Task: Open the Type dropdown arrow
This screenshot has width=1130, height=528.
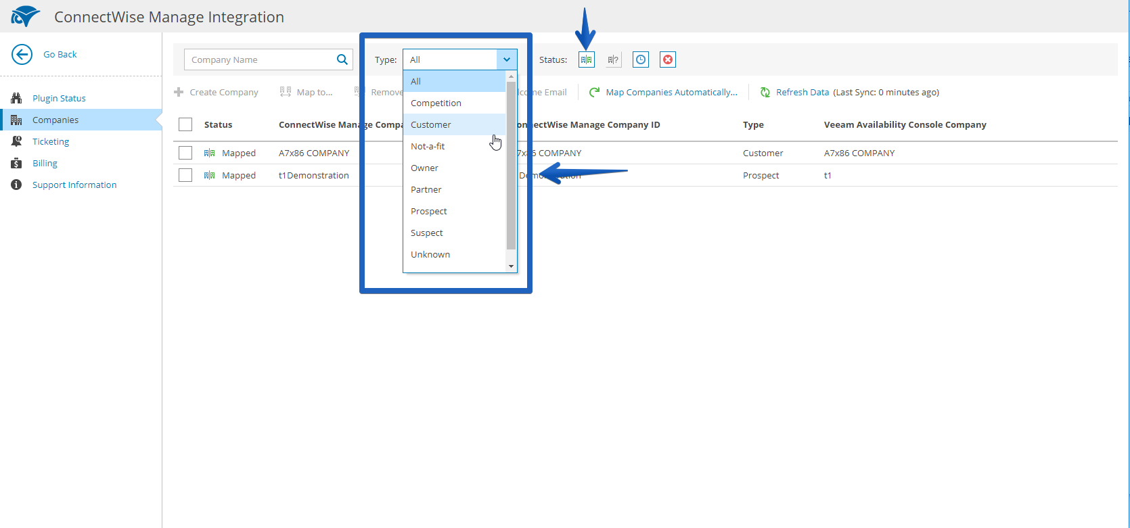Action: point(507,59)
